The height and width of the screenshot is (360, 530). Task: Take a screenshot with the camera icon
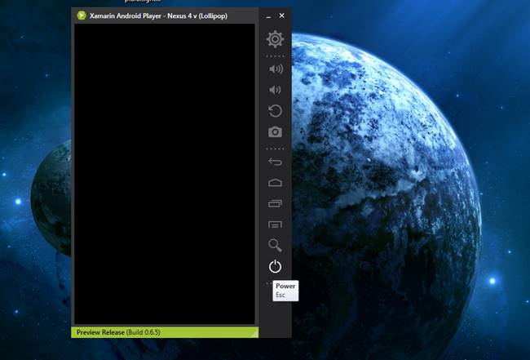click(x=275, y=131)
